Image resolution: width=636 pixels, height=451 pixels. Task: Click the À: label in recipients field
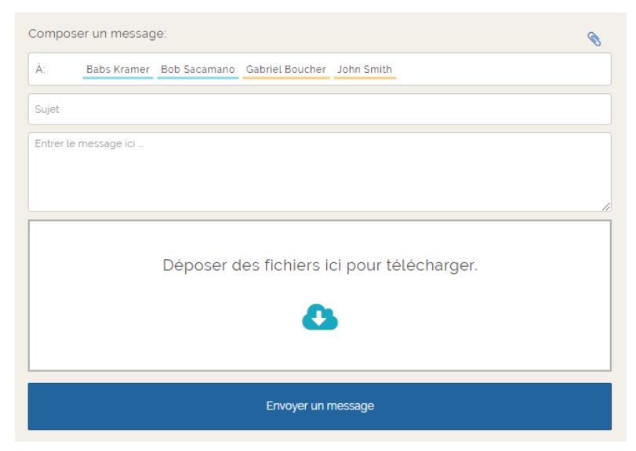pos(40,69)
